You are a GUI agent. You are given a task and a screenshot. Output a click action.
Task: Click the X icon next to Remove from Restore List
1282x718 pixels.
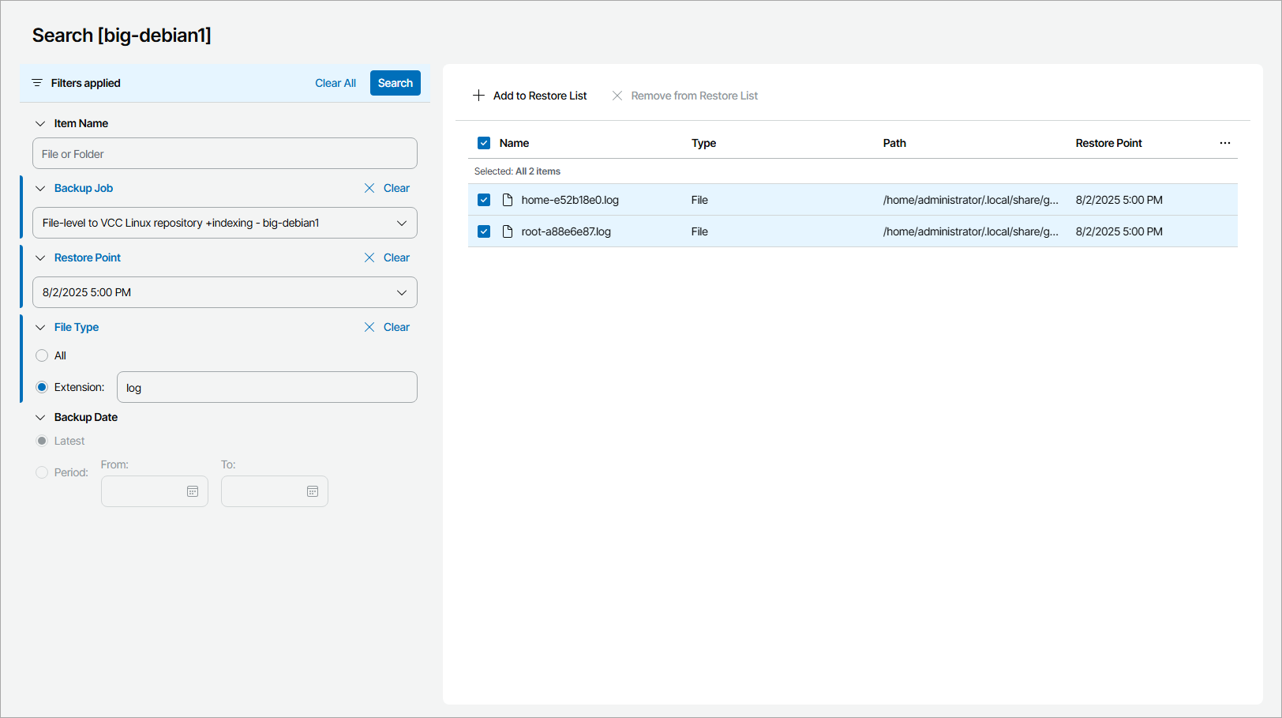pyautogui.click(x=617, y=95)
